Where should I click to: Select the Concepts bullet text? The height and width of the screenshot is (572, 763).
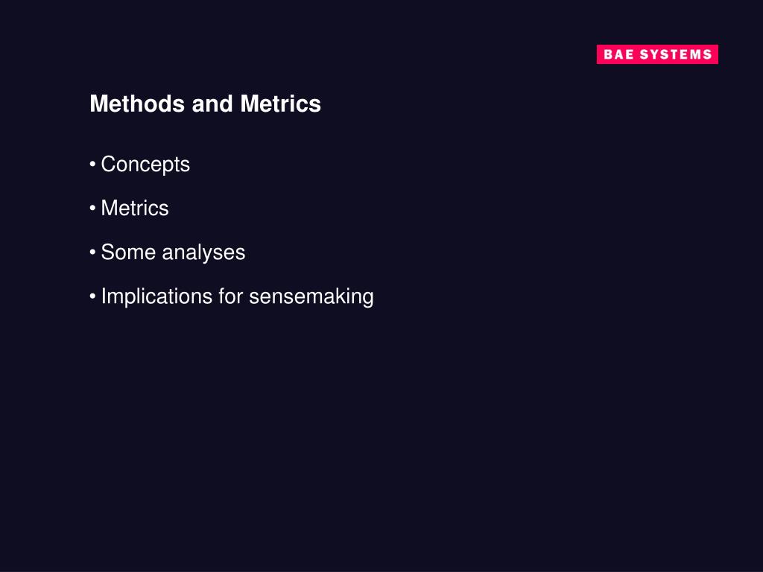[x=145, y=165]
